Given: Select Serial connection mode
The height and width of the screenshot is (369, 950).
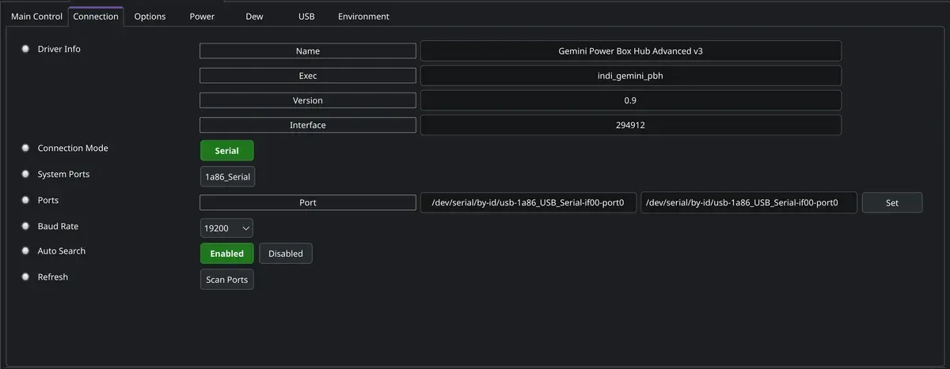Looking at the screenshot, I should [x=226, y=151].
